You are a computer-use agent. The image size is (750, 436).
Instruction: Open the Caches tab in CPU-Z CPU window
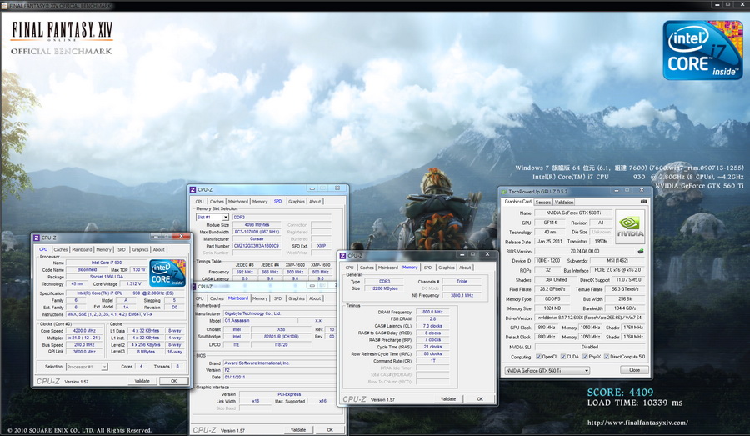tap(61, 249)
